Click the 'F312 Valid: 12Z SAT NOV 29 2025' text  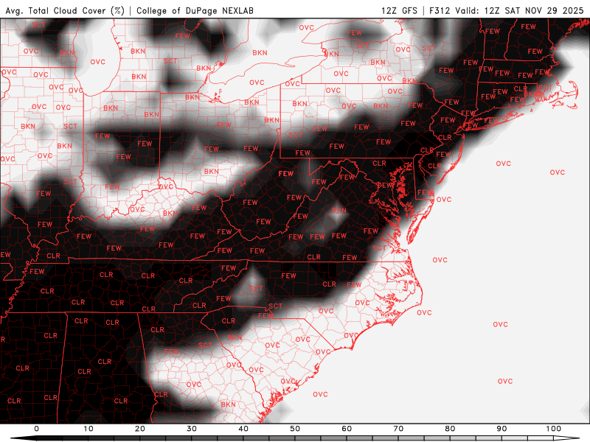click(507, 10)
